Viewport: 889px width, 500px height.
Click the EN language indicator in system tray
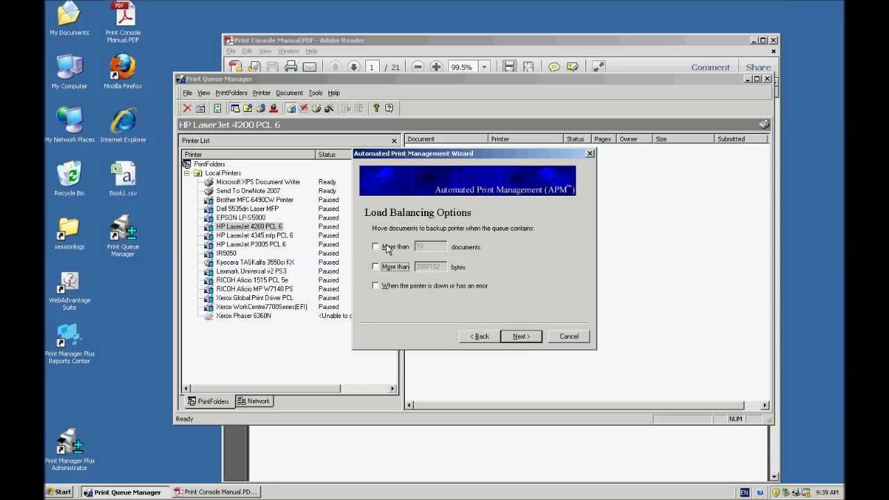pos(745,492)
